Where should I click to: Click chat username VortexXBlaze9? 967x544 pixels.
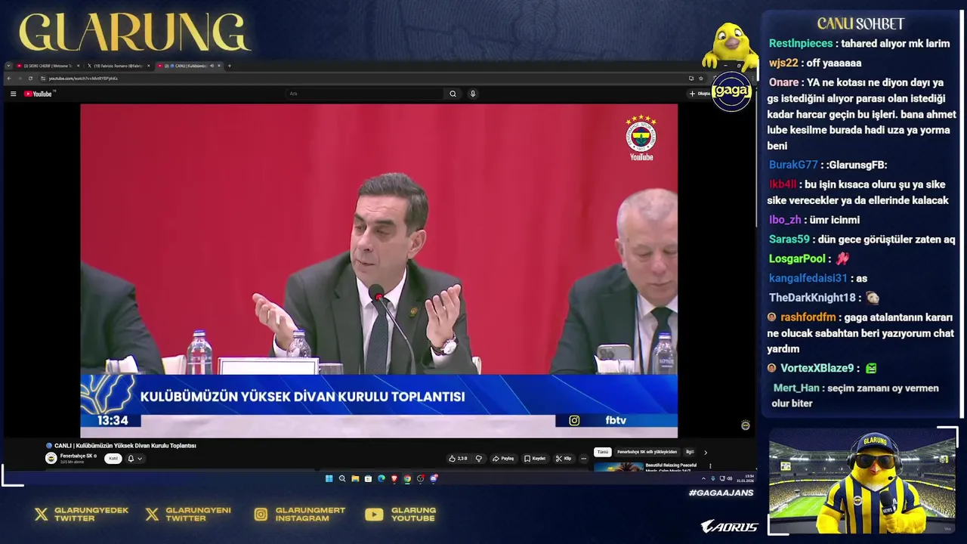pyautogui.click(x=817, y=368)
